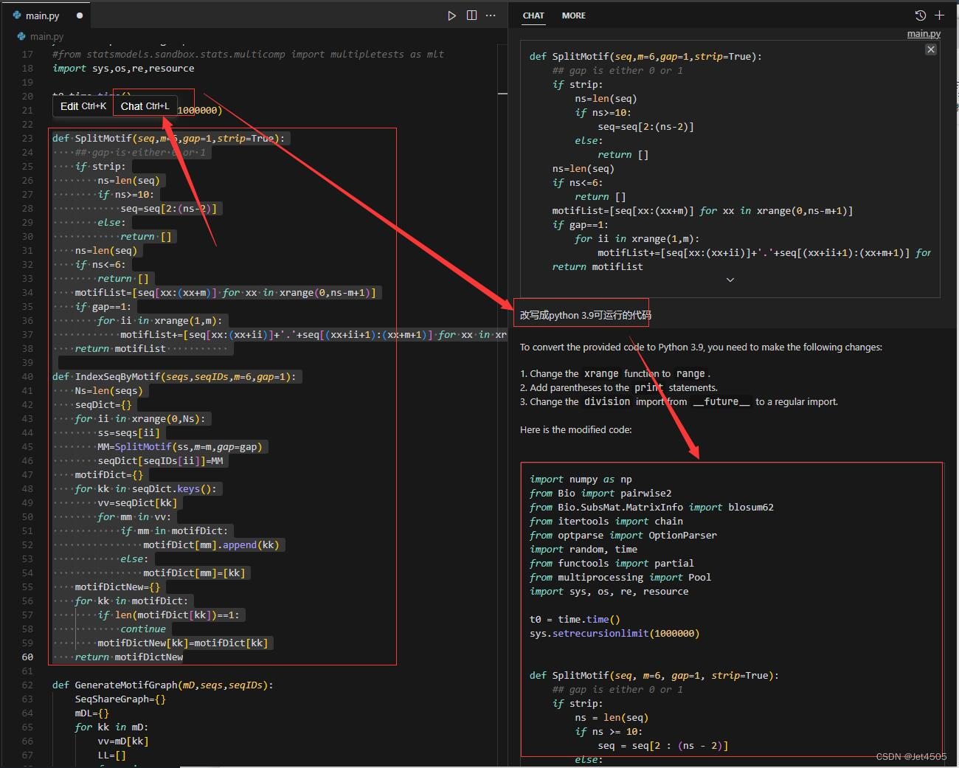
Task: Click line number 60 in the gutter
Action: pos(27,657)
